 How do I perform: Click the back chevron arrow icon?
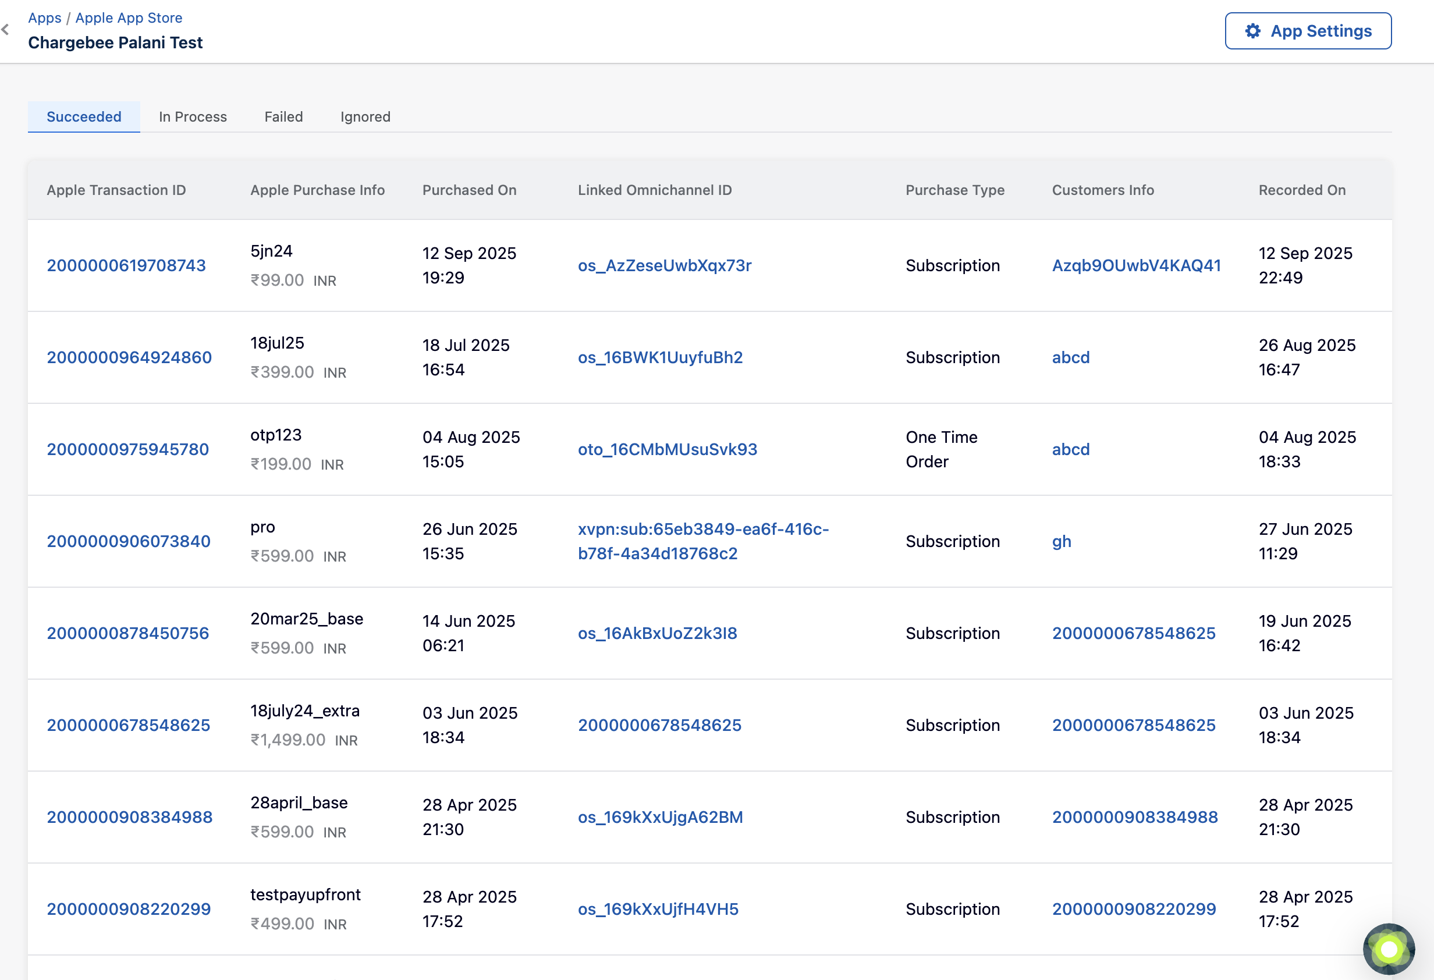pyautogui.click(x=6, y=30)
